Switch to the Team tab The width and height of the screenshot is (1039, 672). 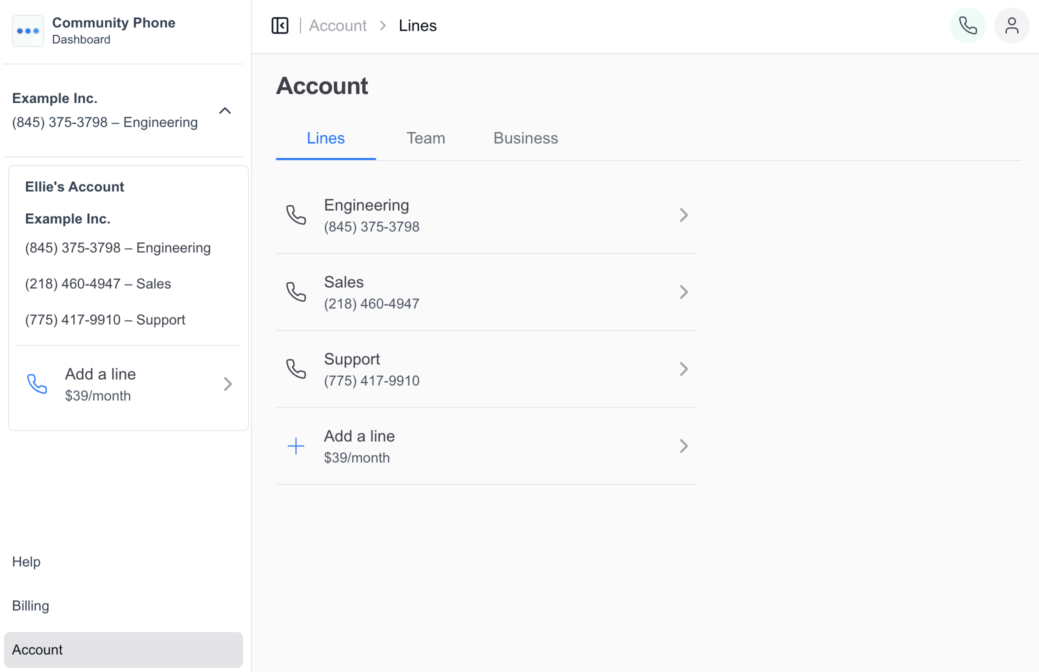[x=425, y=138]
